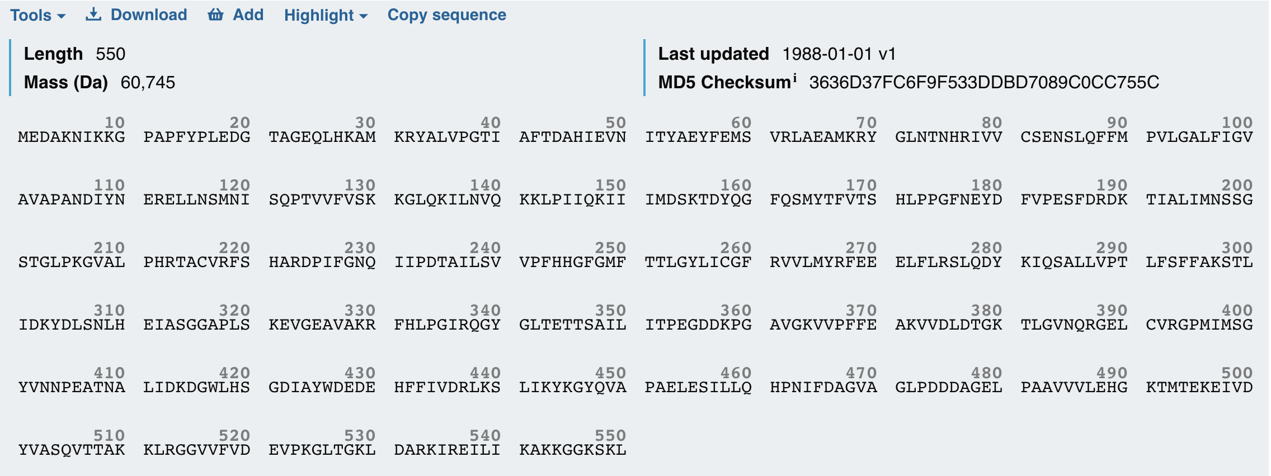Click the Copy sequence link

point(446,15)
